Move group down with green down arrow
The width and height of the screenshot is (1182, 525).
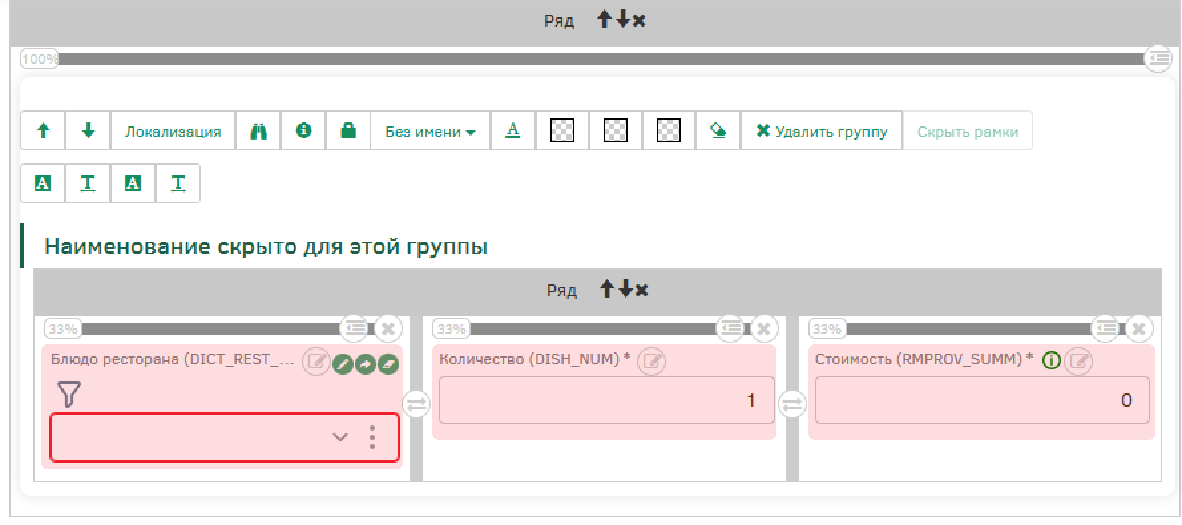click(x=88, y=131)
